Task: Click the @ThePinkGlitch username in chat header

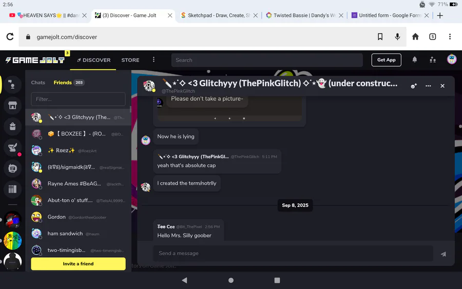Action: [x=178, y=91]
